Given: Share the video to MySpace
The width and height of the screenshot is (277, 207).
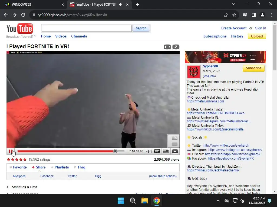Looking at the screenshot, I should click(x=19, y=176).
